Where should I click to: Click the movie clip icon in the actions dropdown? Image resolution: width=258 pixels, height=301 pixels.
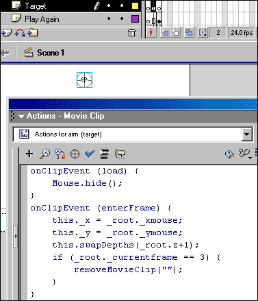click(x=24, y=134)
